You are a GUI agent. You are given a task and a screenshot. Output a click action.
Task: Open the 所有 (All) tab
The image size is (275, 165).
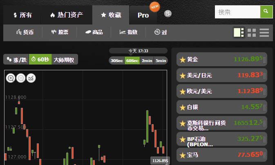point(22,15)
